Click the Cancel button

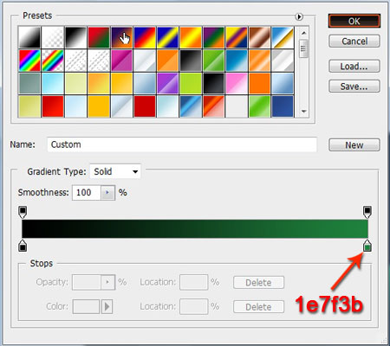[x=354, y=42]
